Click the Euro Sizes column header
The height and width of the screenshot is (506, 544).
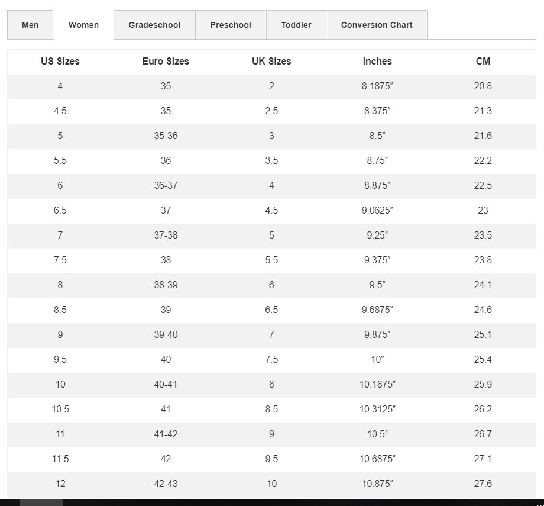pyautogui.click(x=166, y=61)
